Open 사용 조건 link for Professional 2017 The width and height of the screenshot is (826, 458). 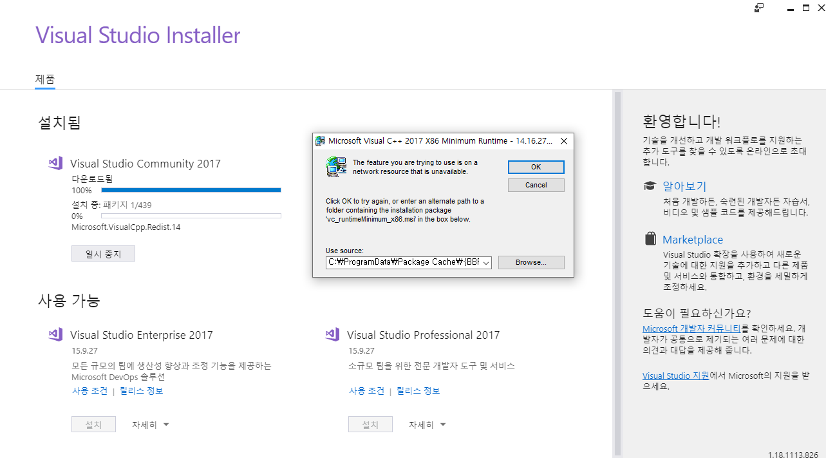pos(366,391)
